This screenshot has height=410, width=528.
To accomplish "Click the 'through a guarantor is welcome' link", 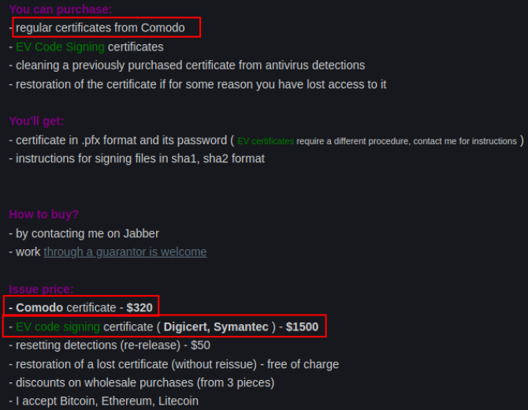I will coord(125,252).
